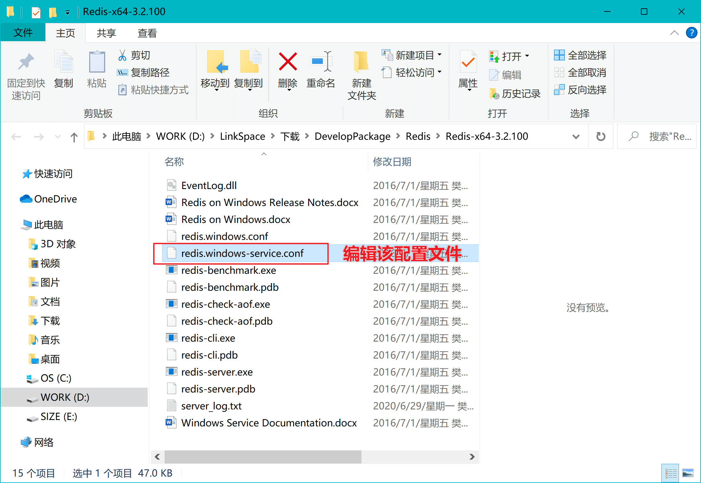Go up one folder level

tap(74, 137)
